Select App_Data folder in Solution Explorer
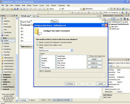Screen dimensions: 130x104 coord(114,27)
